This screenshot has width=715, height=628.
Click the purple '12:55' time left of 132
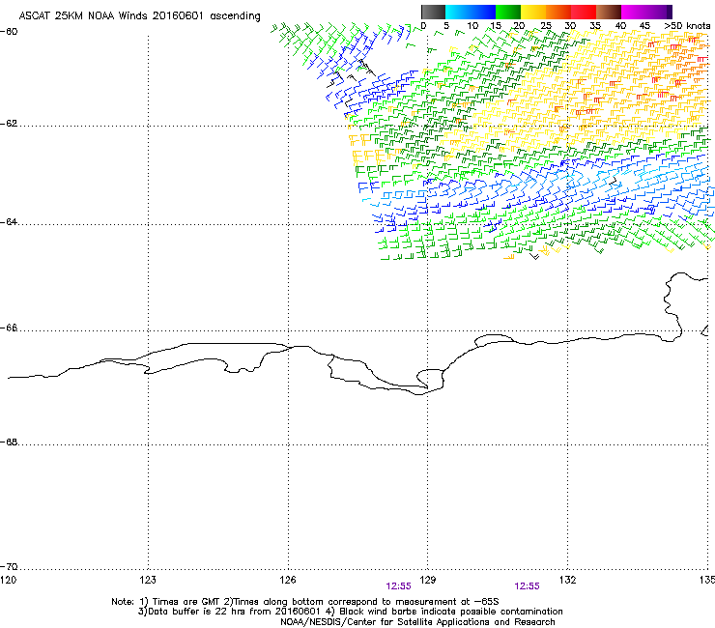pos(528,586)
